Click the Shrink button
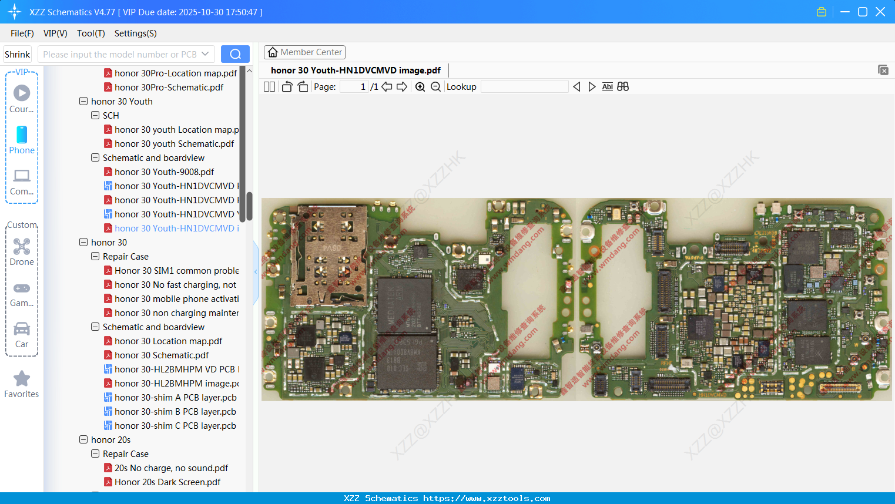The width and height of the screenshot is (895, 504). click(x=18, y=54)
